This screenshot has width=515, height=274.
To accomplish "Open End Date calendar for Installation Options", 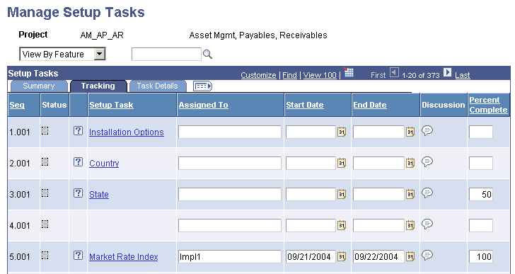I will point(410,132).
